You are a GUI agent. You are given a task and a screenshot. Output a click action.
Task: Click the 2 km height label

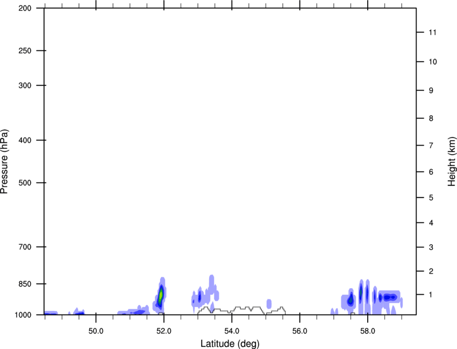431,271
